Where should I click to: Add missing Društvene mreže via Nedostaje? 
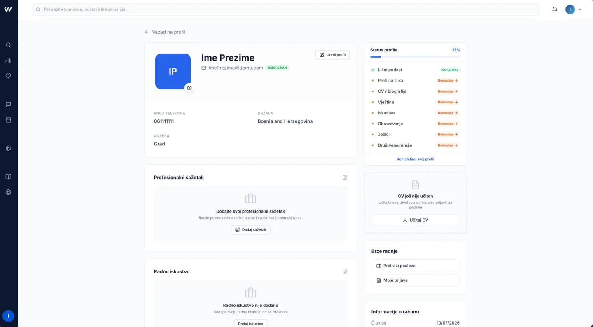[448, 145]
